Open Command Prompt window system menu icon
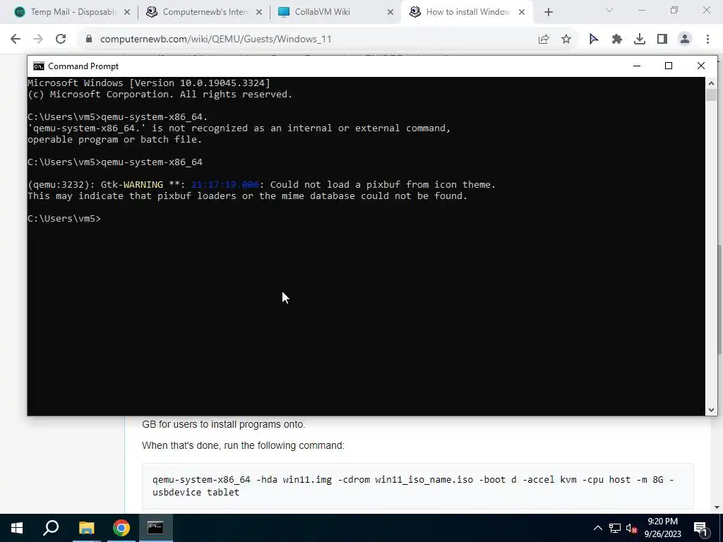723x542 pixels. tap(39, 66)
